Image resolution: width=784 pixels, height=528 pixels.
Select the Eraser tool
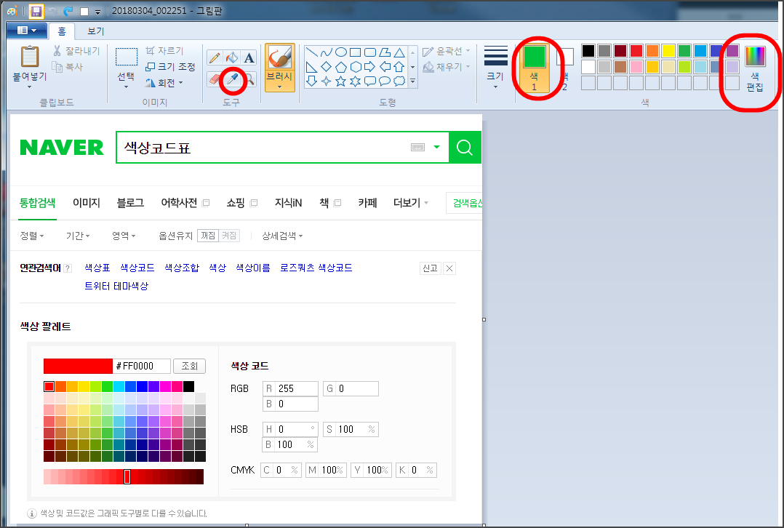coord(214,78)
